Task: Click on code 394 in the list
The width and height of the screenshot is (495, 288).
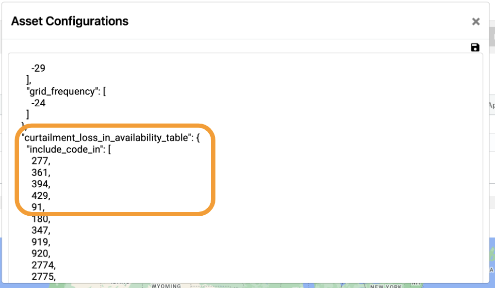Action: click(41, 184)
